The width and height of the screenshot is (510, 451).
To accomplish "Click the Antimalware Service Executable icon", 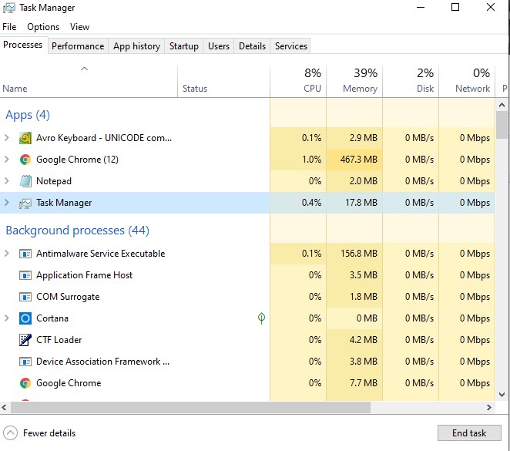I will click(x=25, y=254).
